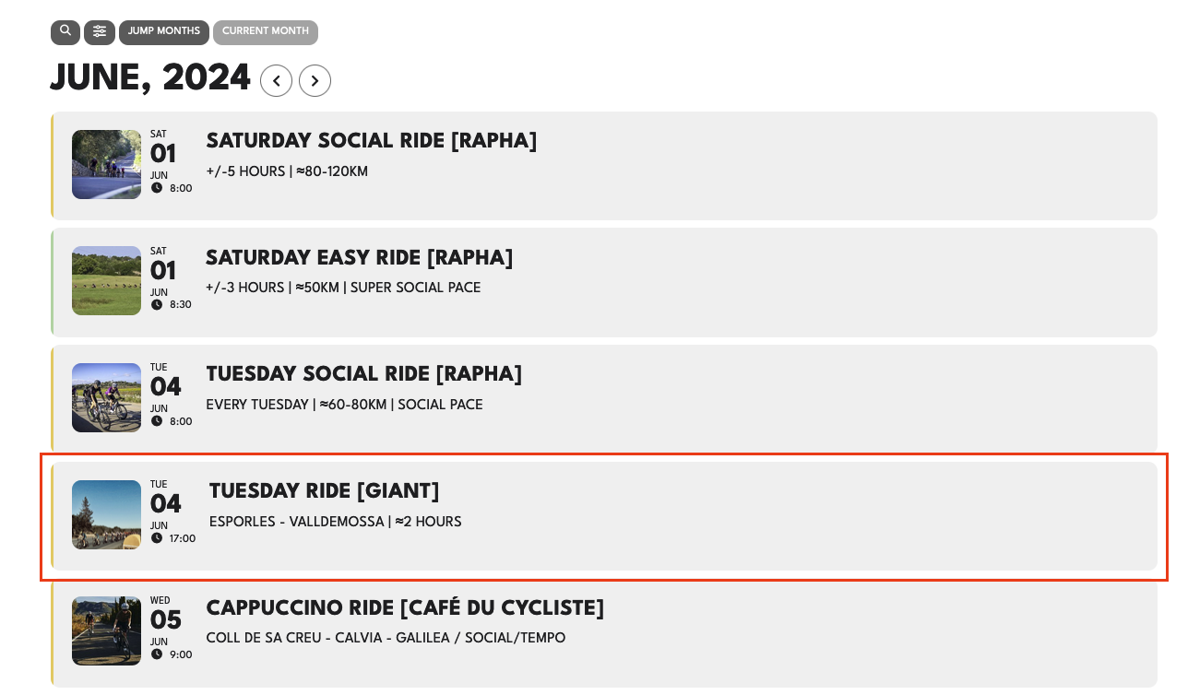1188x695 pixels.
Task: Open the calendar search magnifier icon
Action: (x=65, y=32)
